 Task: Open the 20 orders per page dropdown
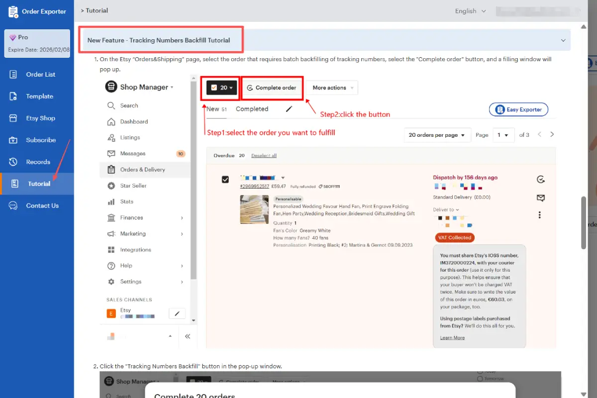tap(437, 135)
